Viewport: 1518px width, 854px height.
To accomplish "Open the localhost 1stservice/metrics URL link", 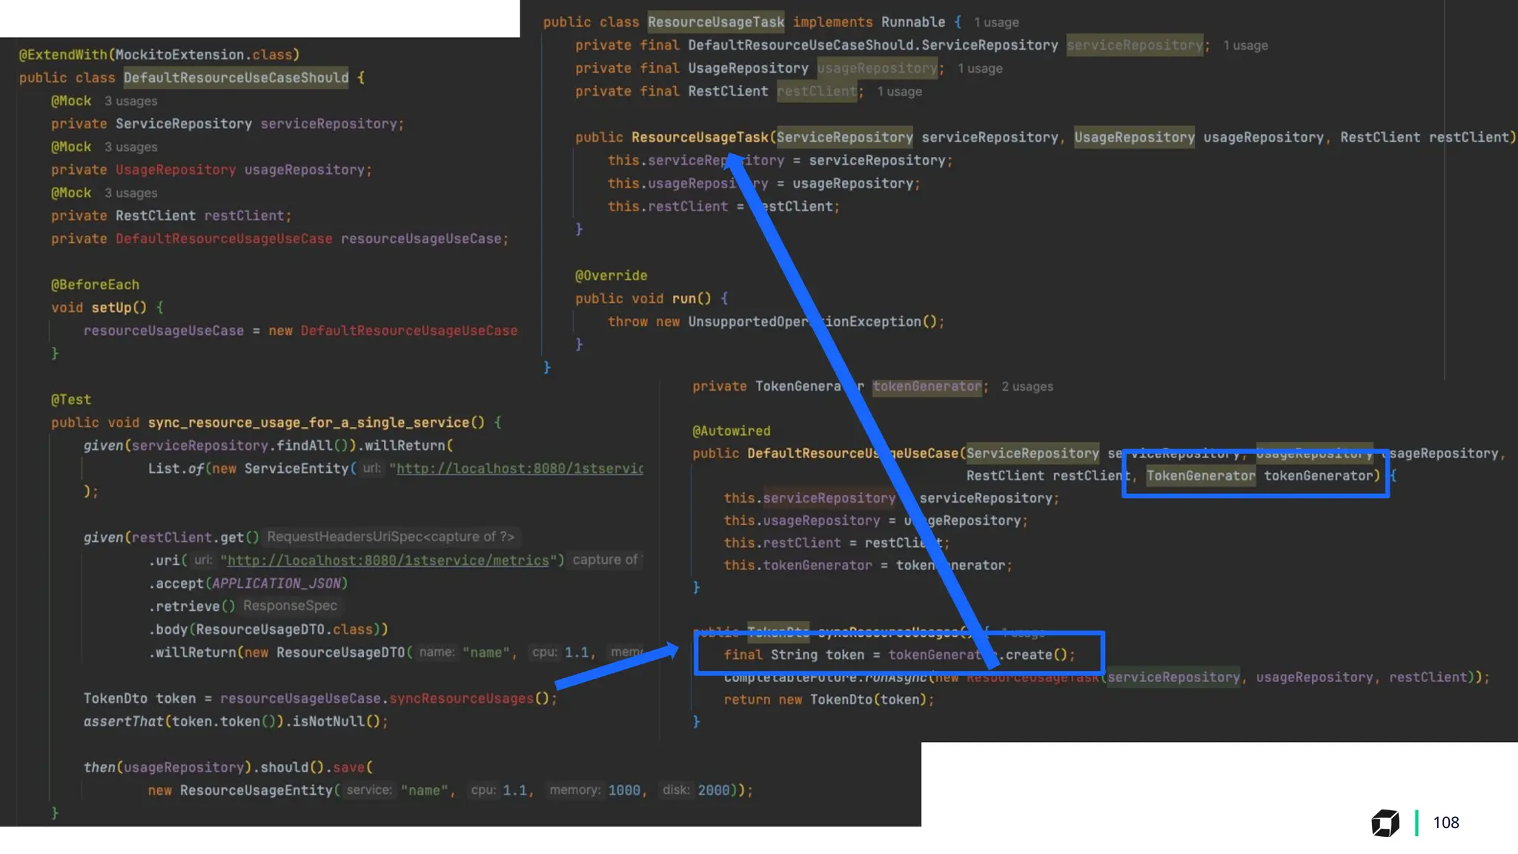I will [x=388, y=560].
